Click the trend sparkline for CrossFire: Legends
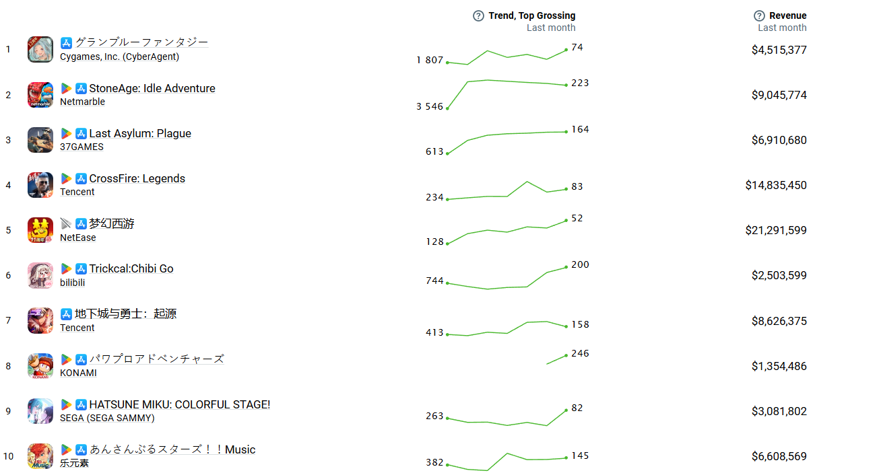Screen dimensions: 879x475 pyautogui.click(x=507, y=191)
